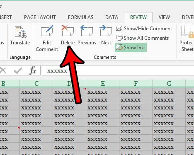The width and height of the screenshot is (194, 155).
Task: Open Customize Quick Access Toolbar dropdown arrow
Action: (x=1, y=6)
